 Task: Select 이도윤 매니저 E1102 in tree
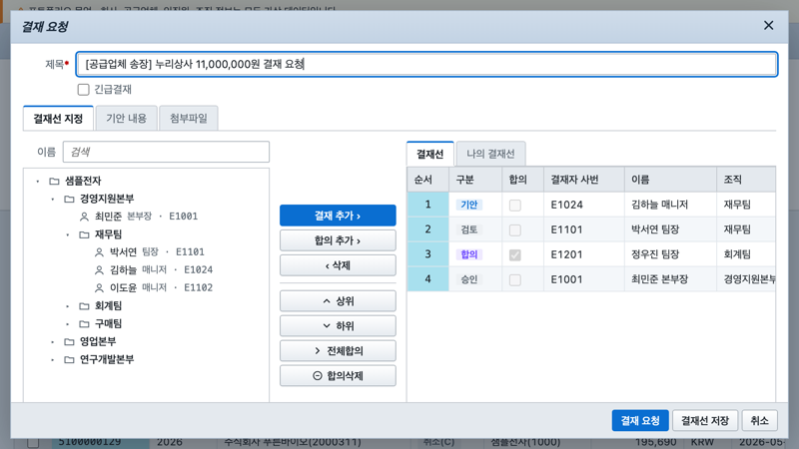point(154,287)
